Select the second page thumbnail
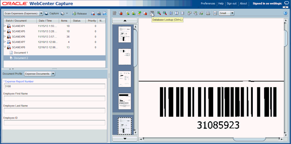The width and height of the screenshot is (291, 144). point(125,57)
